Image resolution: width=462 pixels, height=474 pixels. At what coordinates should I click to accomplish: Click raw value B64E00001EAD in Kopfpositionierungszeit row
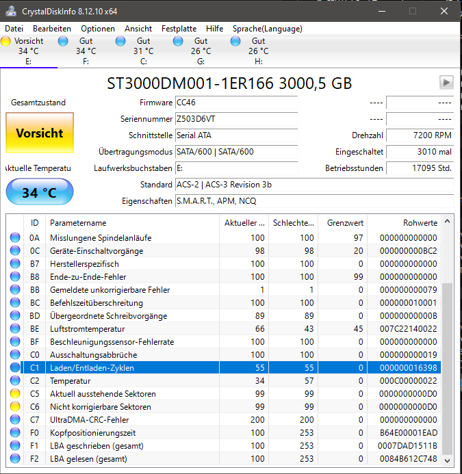pos(409,432)
